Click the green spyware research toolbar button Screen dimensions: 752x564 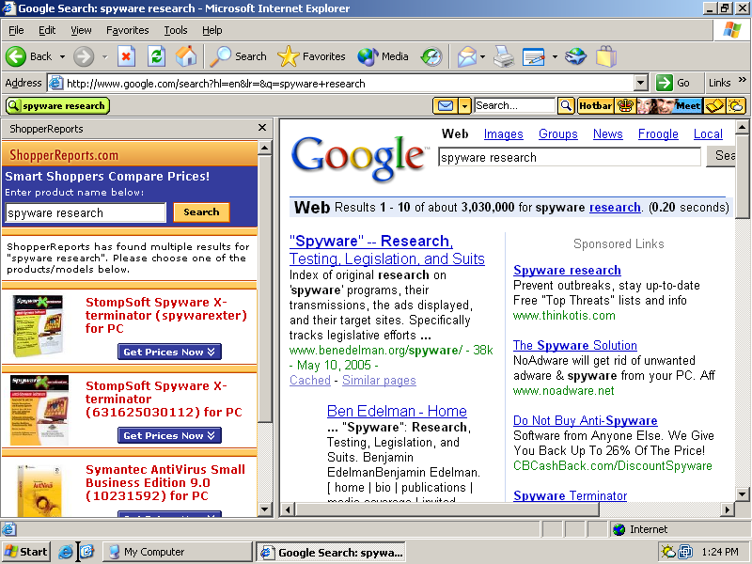(57, 105)
